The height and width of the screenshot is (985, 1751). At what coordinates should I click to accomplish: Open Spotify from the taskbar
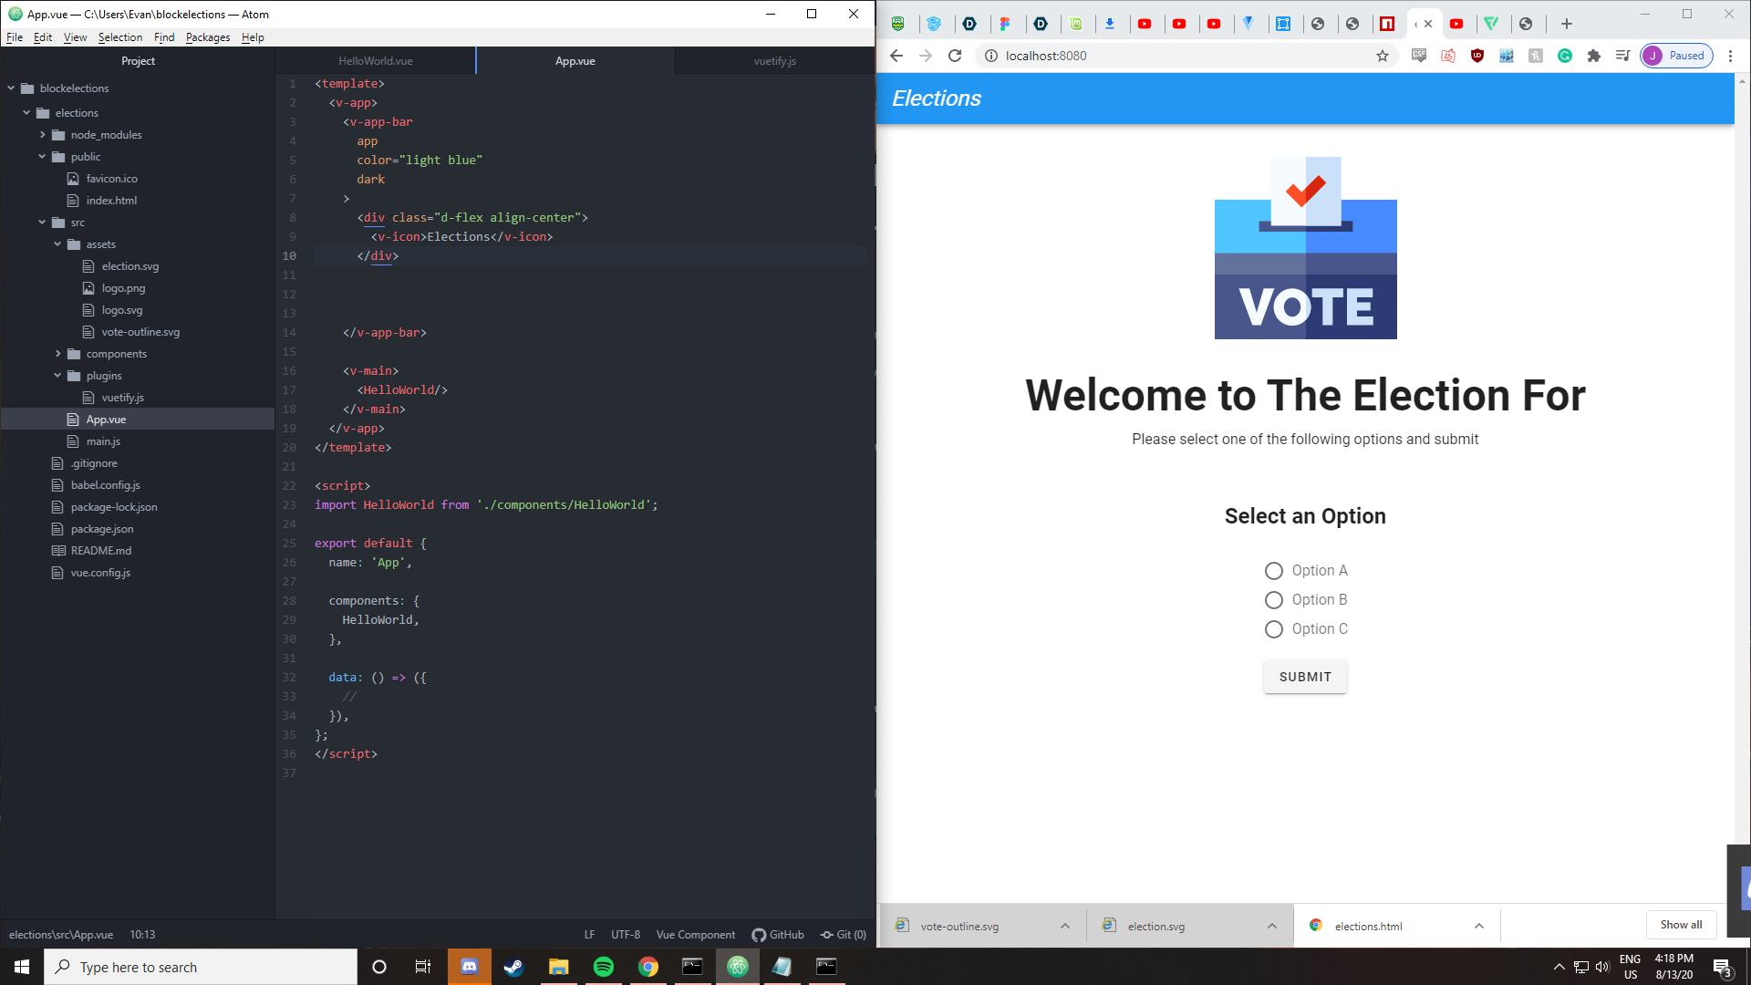click(x=603, y=967)
